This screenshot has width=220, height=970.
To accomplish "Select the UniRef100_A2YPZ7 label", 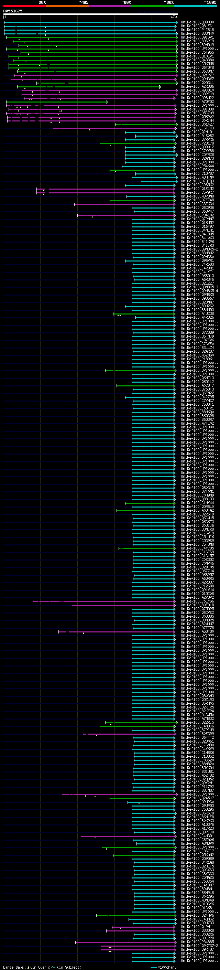I will tap(197, 75).
